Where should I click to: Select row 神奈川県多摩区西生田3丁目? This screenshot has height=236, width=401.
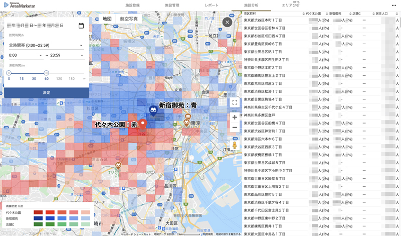pyautogui.click(x=321, y=60)
